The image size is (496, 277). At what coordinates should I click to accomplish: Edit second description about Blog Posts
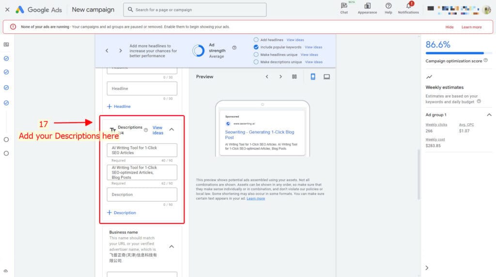pyautogui.click(x=142, y=173)
